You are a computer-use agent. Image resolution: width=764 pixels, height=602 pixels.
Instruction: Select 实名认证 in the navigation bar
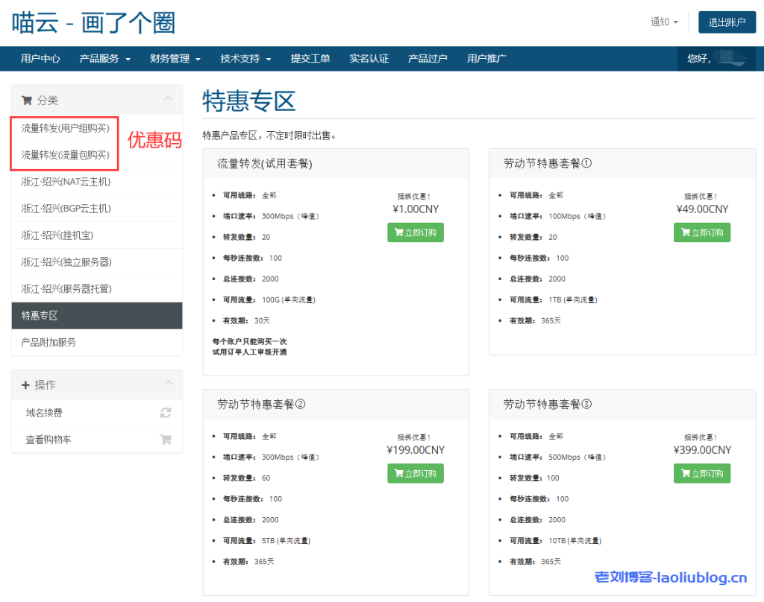pos(369,59)
